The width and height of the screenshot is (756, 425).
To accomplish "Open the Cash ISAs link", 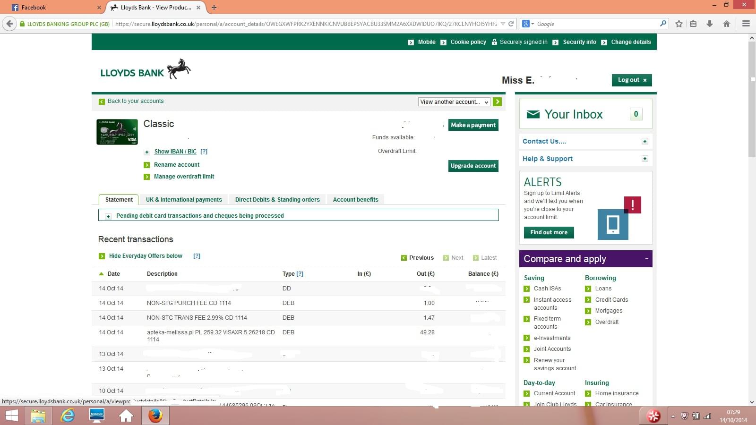I will [x=547, y=289].
